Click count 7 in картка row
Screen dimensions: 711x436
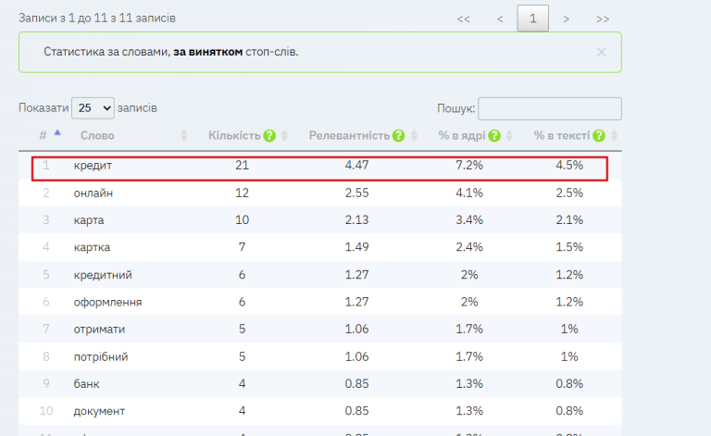click(243, 247)
